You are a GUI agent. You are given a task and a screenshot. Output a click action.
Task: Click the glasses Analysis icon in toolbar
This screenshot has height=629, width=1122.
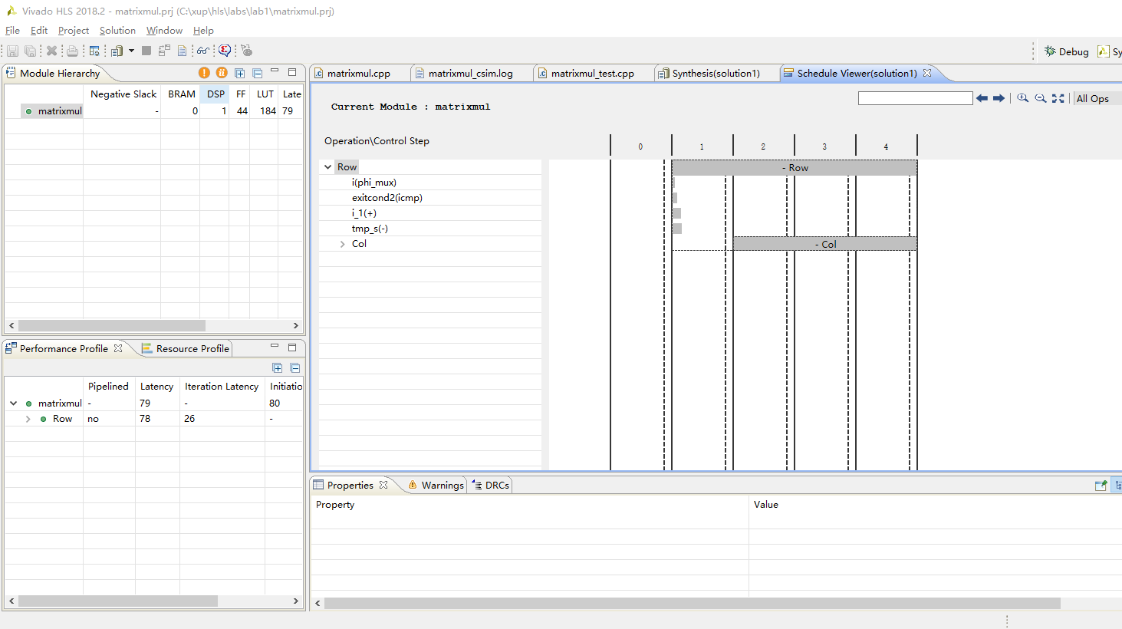pos(203,51)
